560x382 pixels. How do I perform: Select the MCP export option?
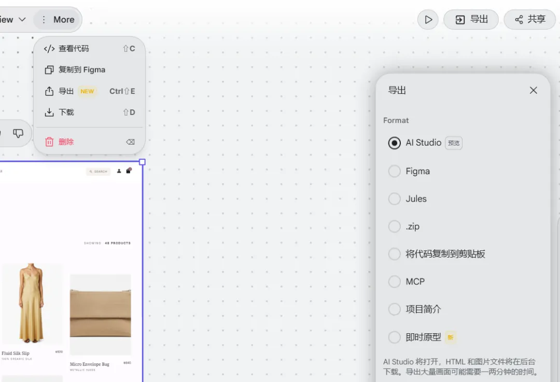394,281
